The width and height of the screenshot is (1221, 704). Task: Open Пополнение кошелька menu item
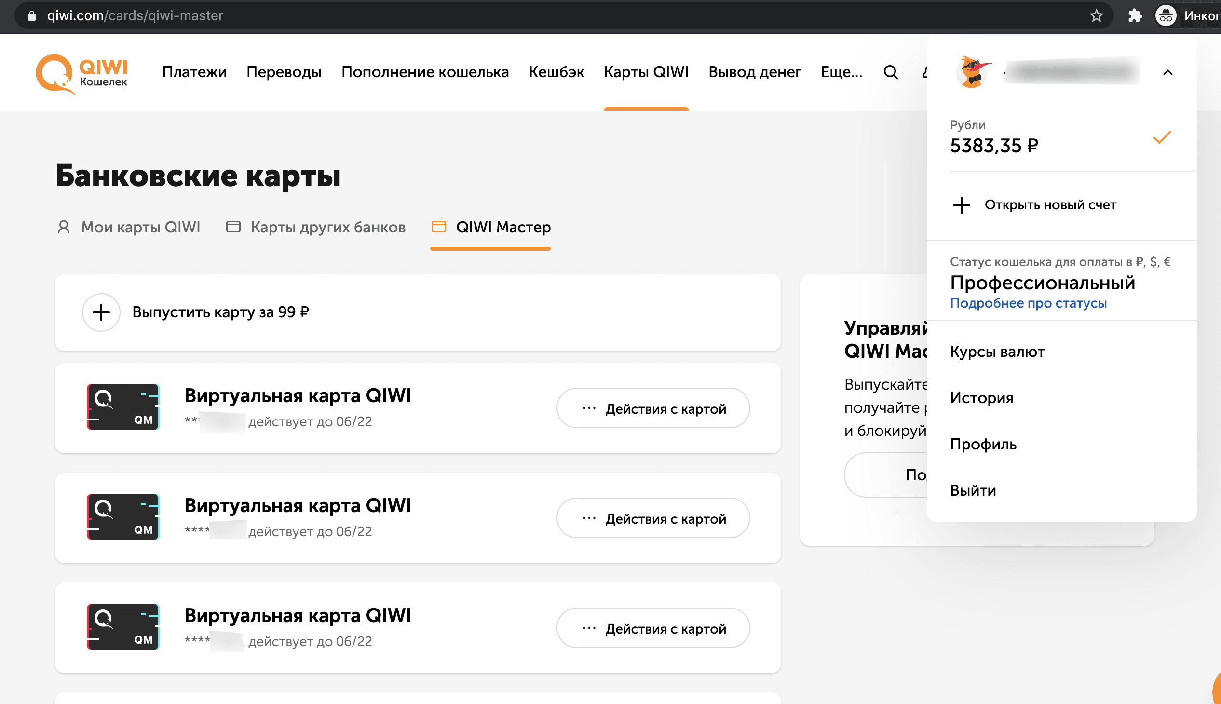425,72
